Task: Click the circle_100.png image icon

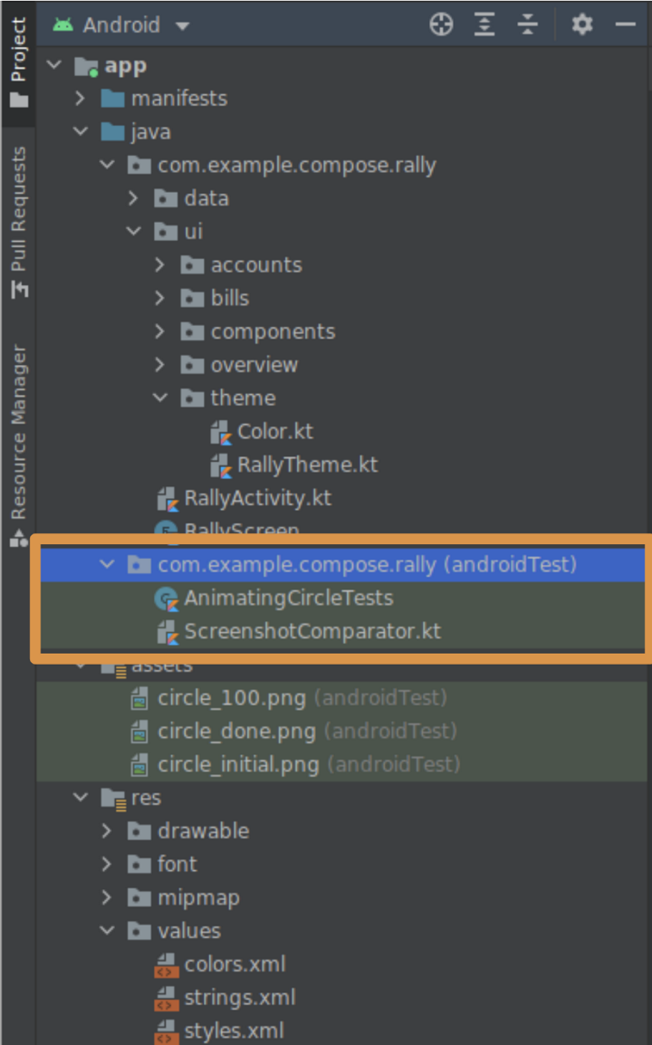Action: click(x=140, y=697)
